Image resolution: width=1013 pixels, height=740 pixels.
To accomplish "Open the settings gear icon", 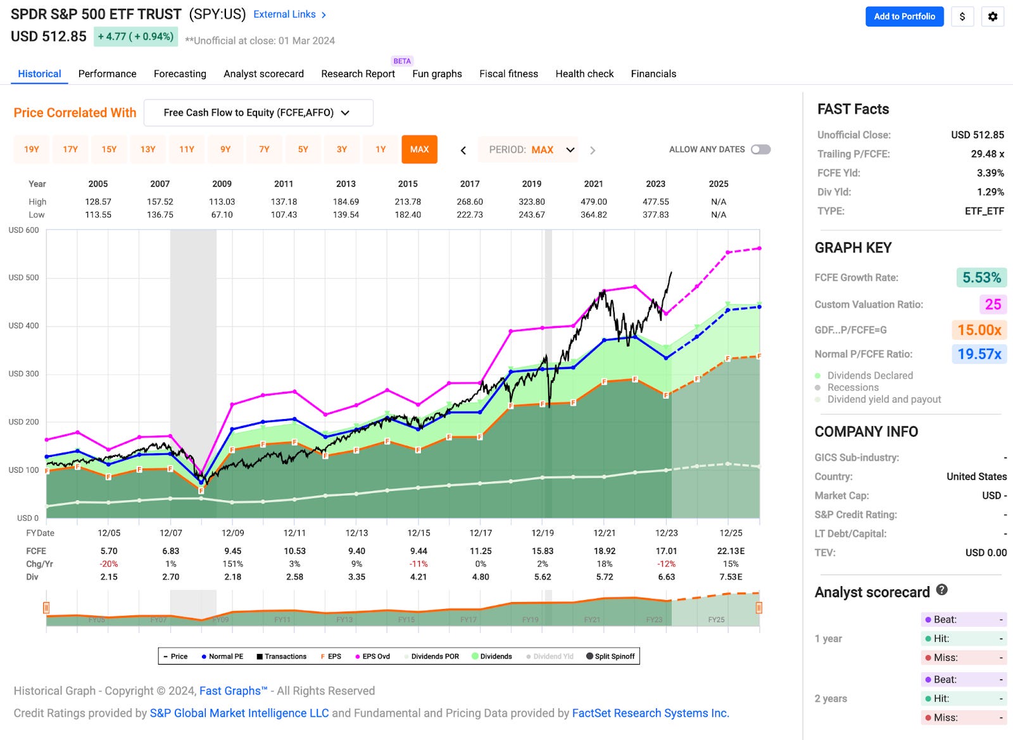I will coord(992,16).
